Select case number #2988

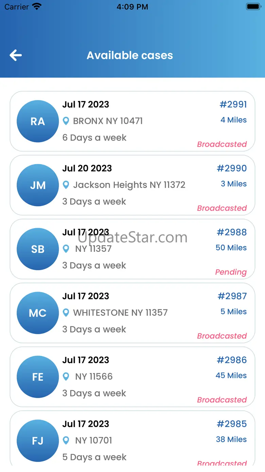tap(232, 232)
